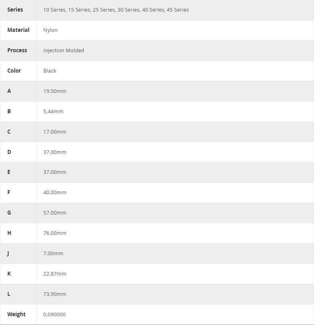Image resolution: width=314 pixels, height=325 pixels.
Task: Click the D dimension row label
Action: [x=9, y=152]
